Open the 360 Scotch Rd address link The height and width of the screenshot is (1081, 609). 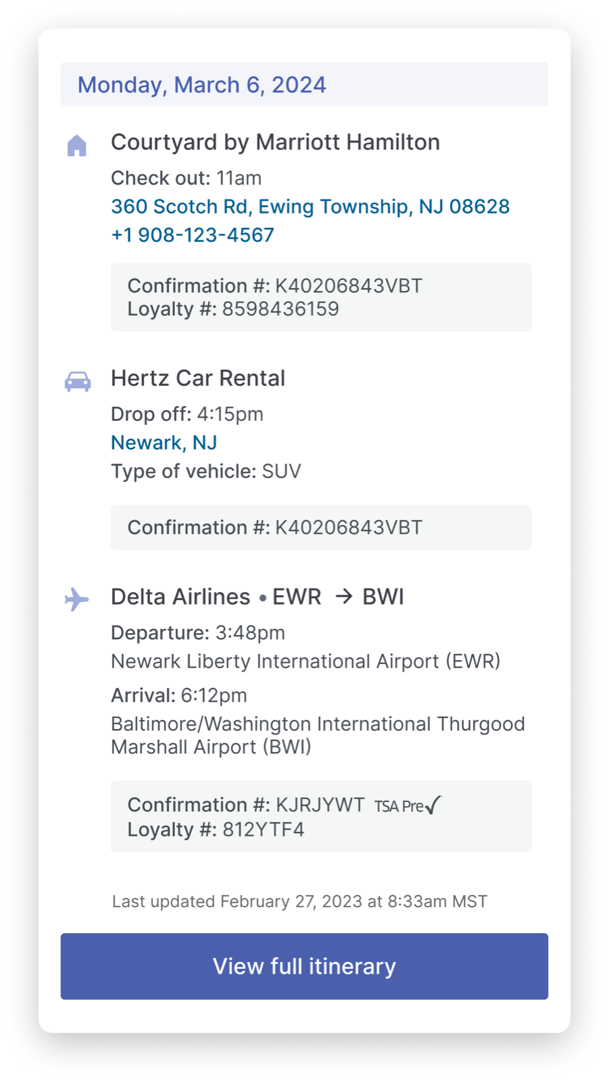point(310,207)
